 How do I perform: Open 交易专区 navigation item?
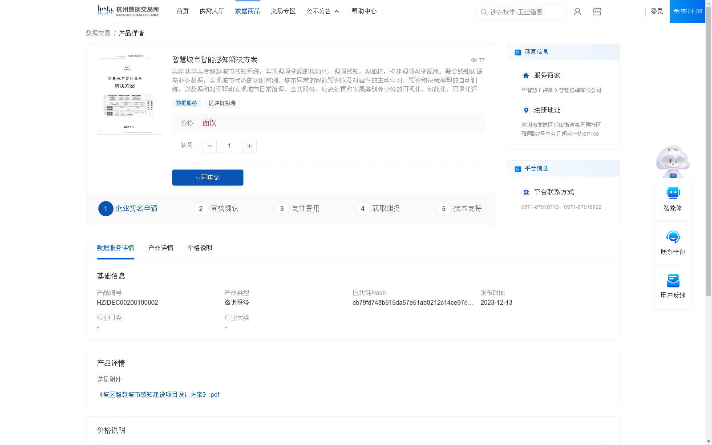coord(283,11)
